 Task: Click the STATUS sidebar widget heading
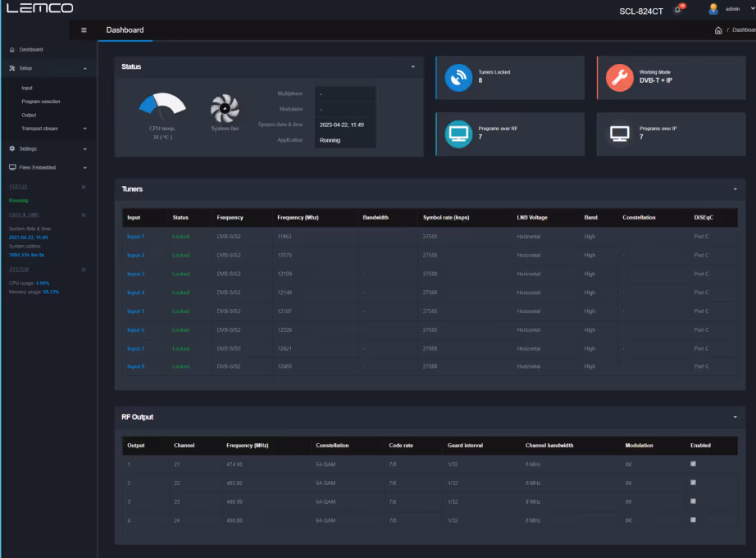coord(18,187)
